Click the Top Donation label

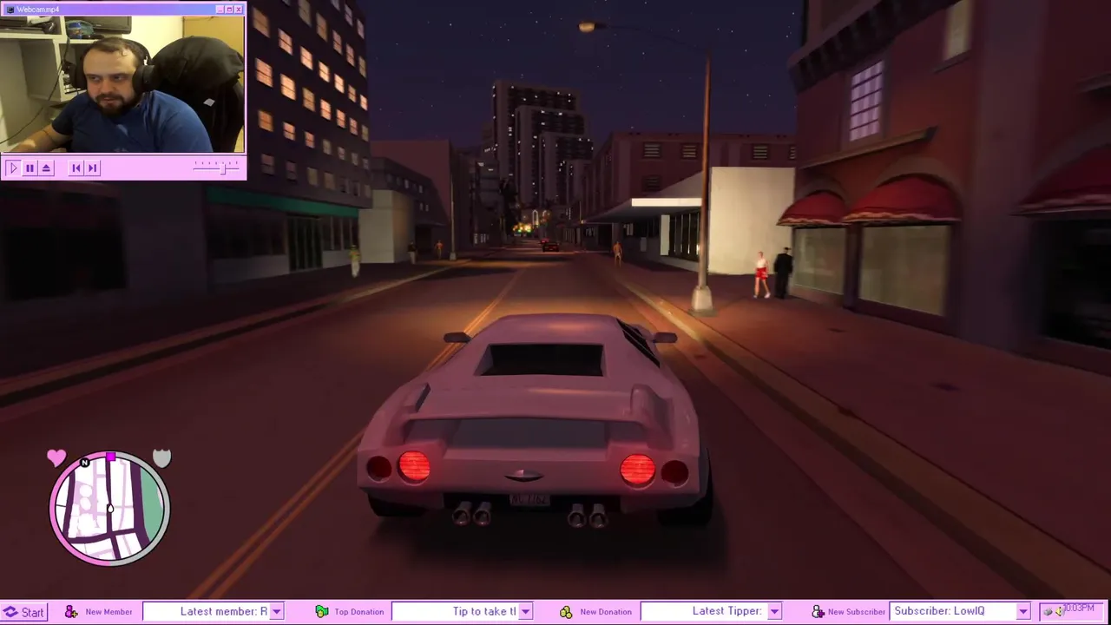pyautogui.click(x=358, y=612)
